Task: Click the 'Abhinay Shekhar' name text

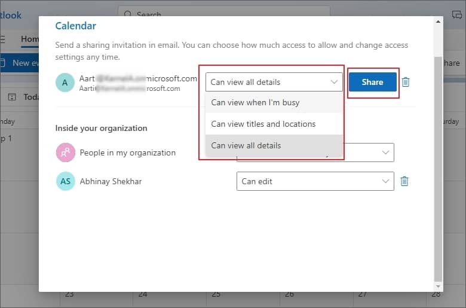Action: [x=111, y=181]
